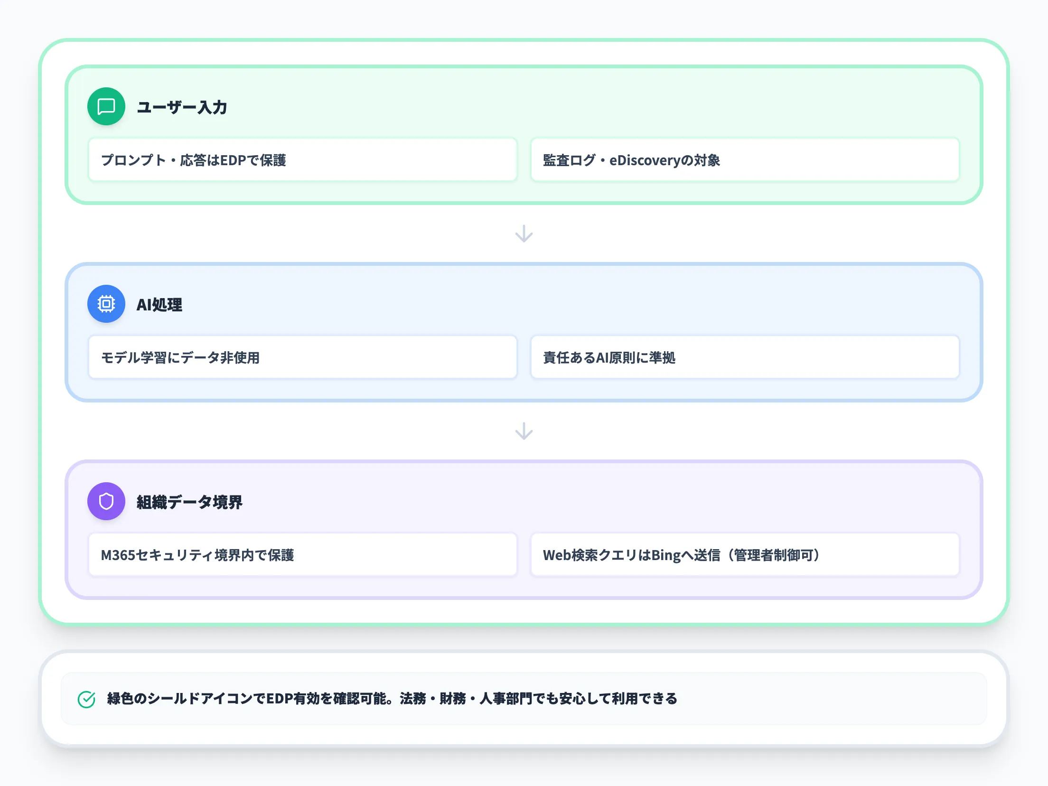Open the M365セキュリティ境界内で保護 card

click(302, 555)
